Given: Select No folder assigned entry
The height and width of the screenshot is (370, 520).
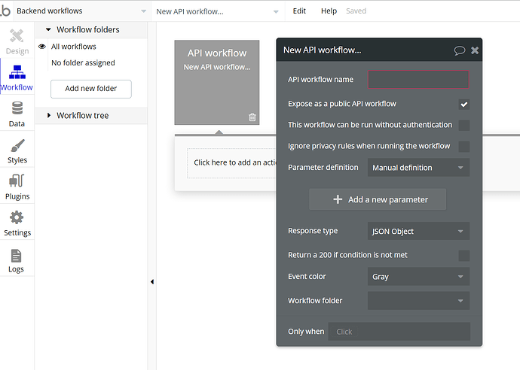Looking at the screenshot, I should 83,63.
